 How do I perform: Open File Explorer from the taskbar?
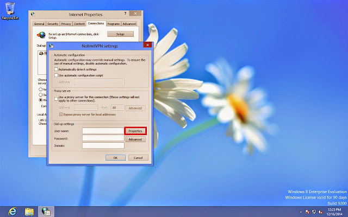[29, 212]
